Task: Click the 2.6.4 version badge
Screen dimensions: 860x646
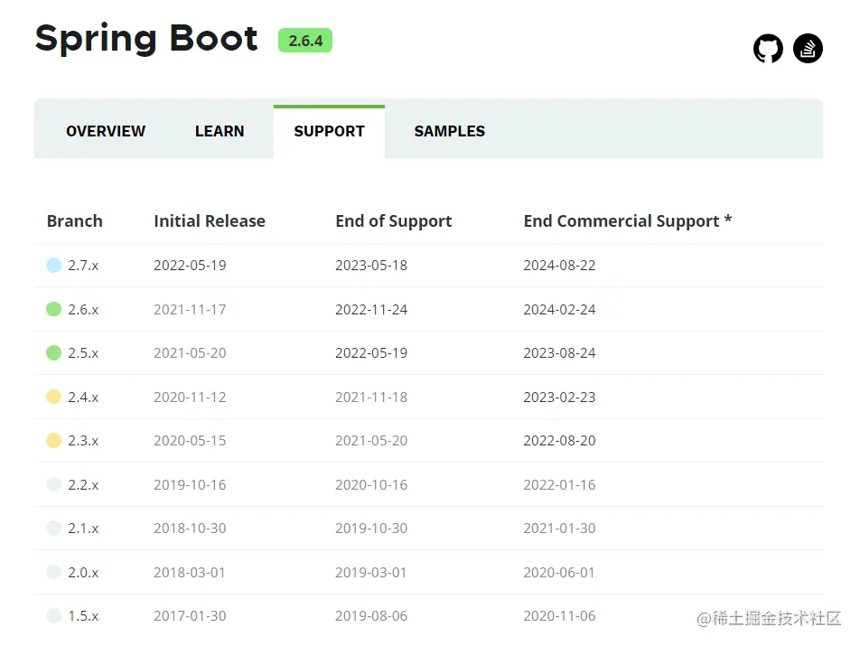Action: click(304, 41)
